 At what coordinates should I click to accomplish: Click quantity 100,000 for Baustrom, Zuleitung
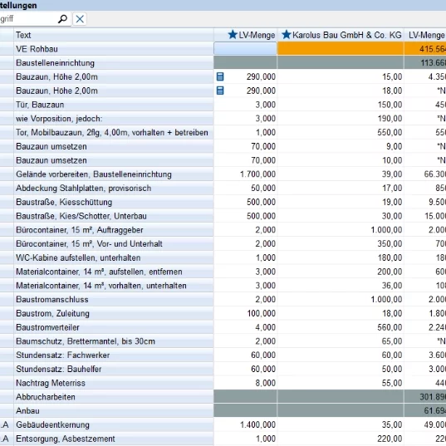261,314
